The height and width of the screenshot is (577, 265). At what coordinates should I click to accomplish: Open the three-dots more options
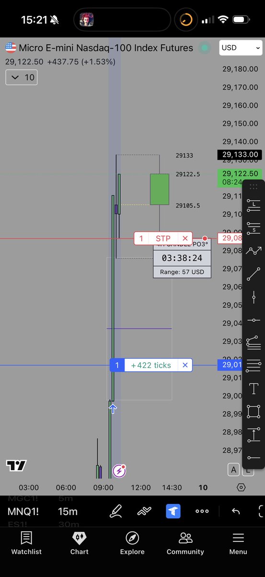click(x=202, y=511)
